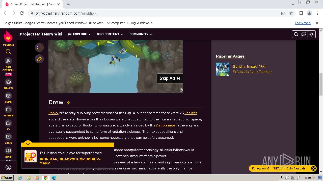Viewport: 323px width, 181px height.
Task: Click the address bar URL
Action: pyautogui.click(x=66, y=13)
